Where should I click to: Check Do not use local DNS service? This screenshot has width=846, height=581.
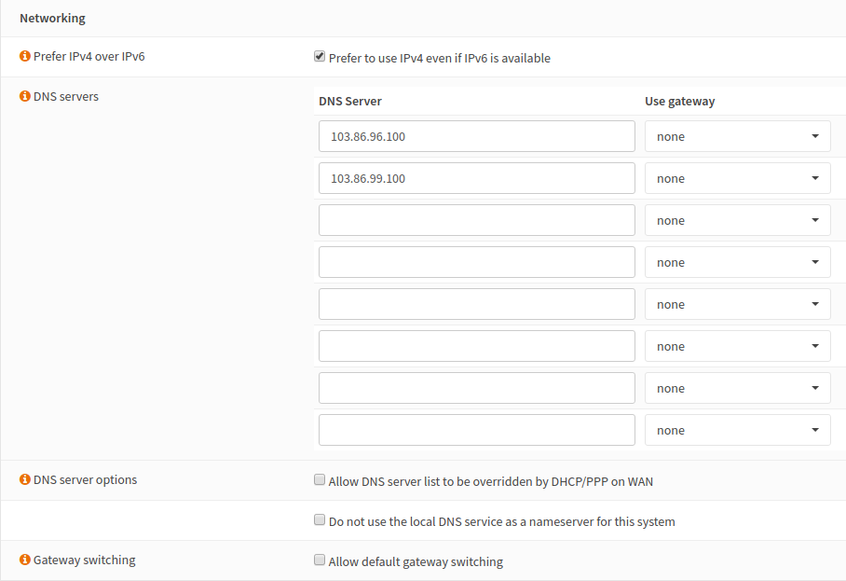(320, 521)
